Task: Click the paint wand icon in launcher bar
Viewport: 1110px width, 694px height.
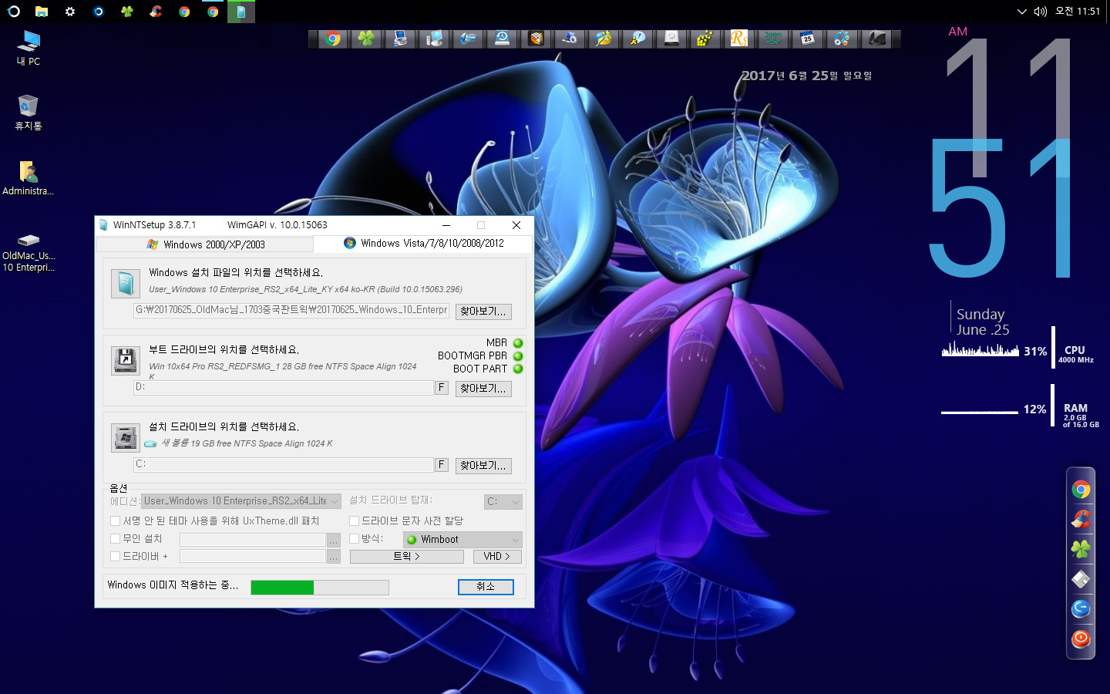Action: click(x=604, y=39)
